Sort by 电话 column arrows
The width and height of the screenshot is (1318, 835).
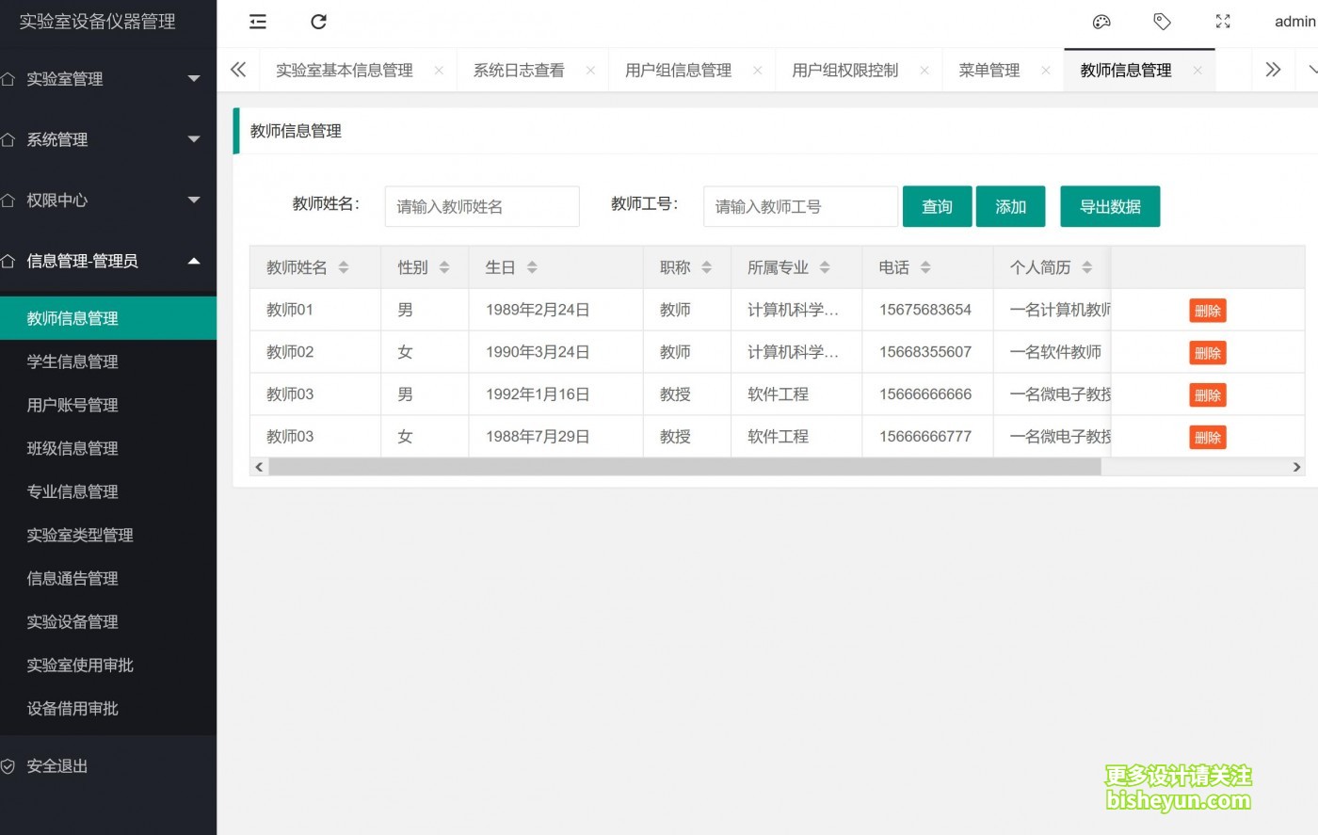[x=925, y=267]
